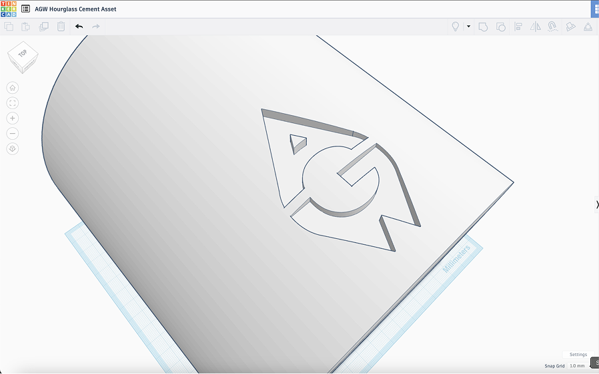Zoom in with the plus button
599x374 pixels.
click(x=13, y=118)
